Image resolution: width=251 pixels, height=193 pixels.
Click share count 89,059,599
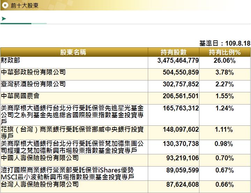coord(182,170)
